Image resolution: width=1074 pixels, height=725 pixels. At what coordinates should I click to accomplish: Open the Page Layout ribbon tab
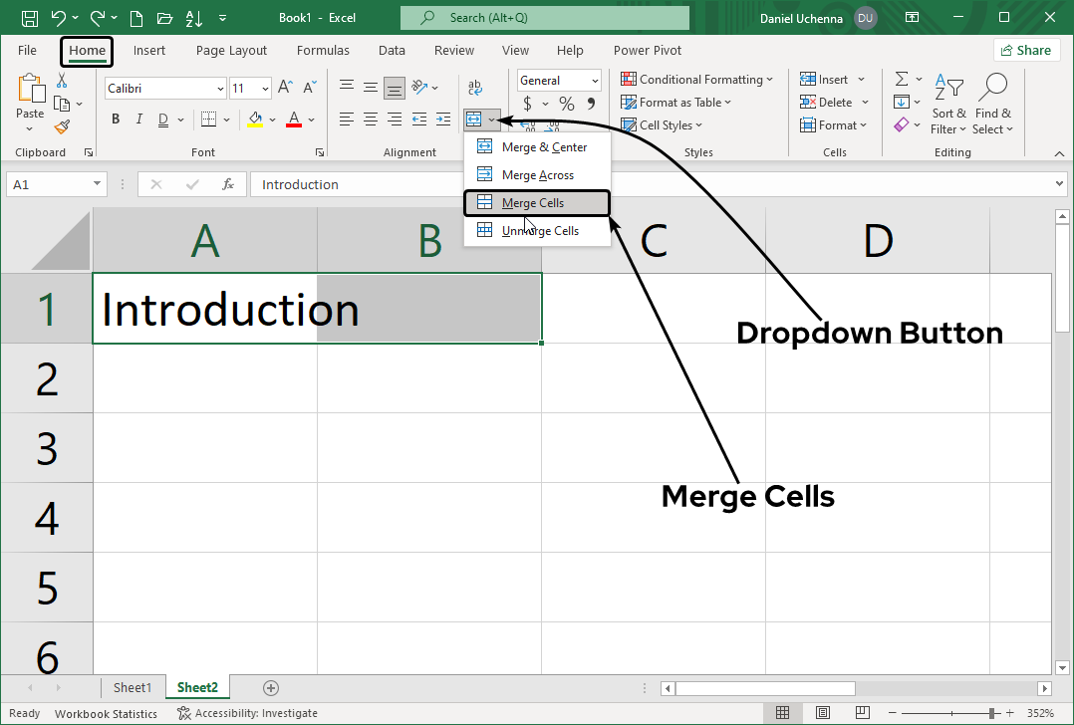coord(231,51)
